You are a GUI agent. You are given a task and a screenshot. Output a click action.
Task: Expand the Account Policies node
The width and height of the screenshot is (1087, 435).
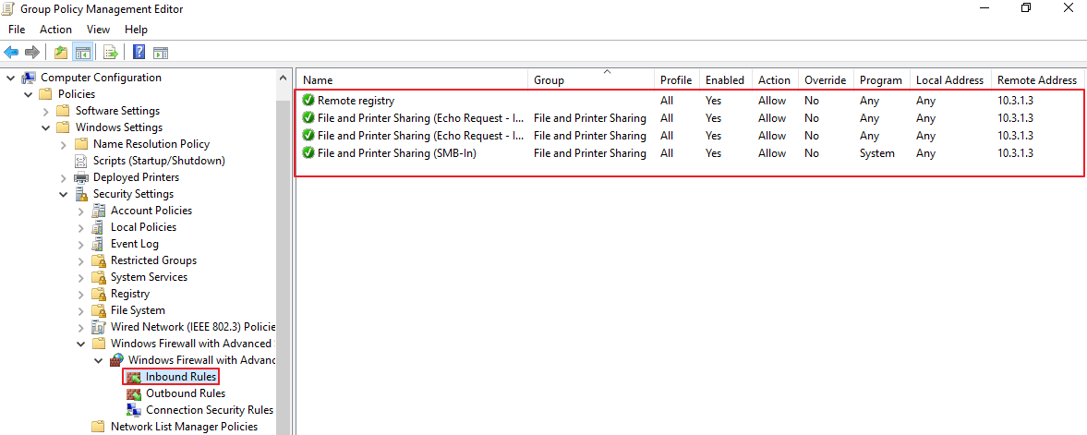point(80,211)
